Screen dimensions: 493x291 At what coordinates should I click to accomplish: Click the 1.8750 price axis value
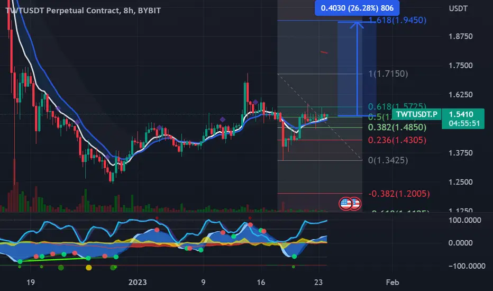tap(460, 36)
